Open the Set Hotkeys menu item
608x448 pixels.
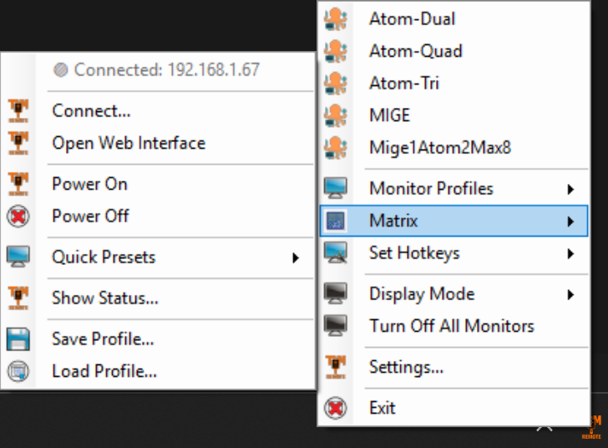click(x=453, y=253)
